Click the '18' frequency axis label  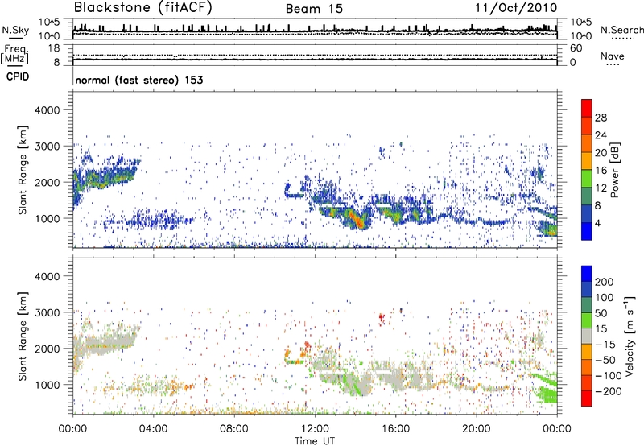tap(54, 48)
